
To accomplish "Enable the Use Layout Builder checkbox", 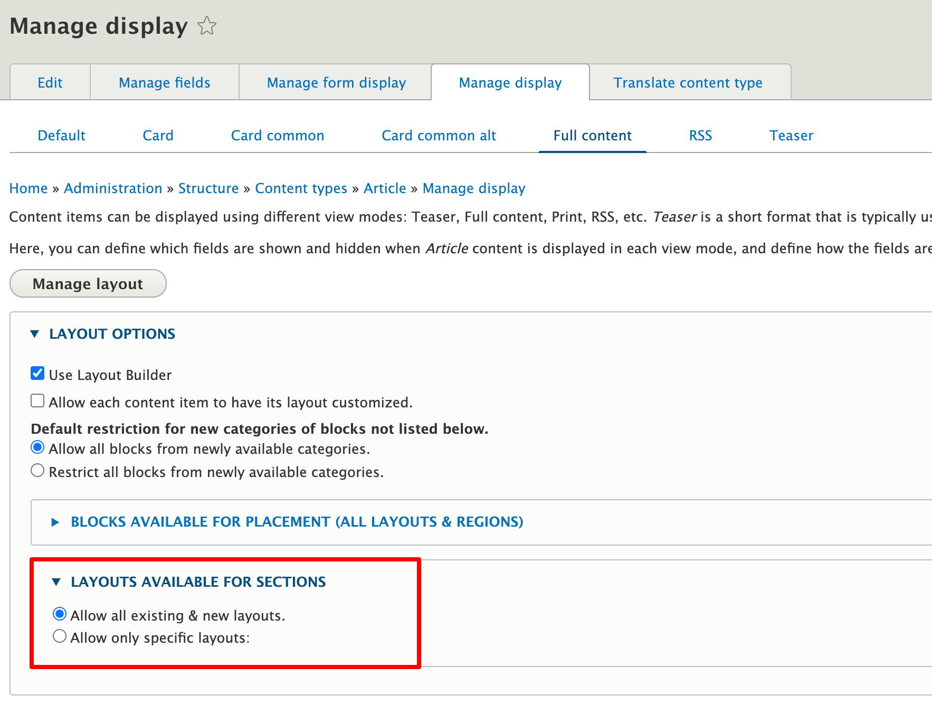I will 37,373.
